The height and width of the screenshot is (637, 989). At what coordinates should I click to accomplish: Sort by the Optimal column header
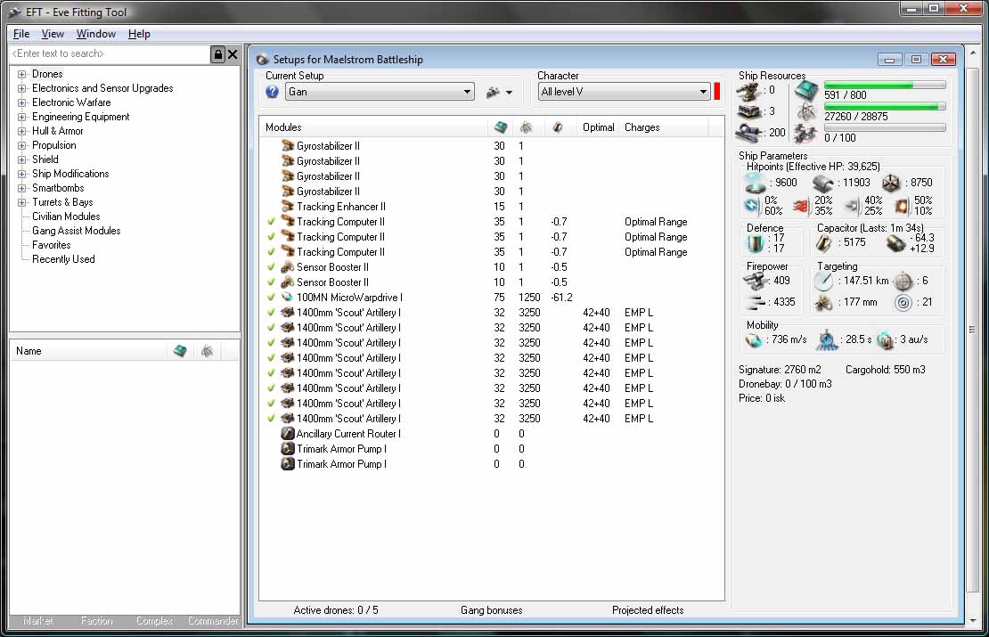[599, 127]
